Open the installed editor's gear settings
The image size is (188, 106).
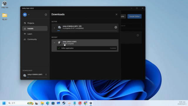tap(138, 35)
